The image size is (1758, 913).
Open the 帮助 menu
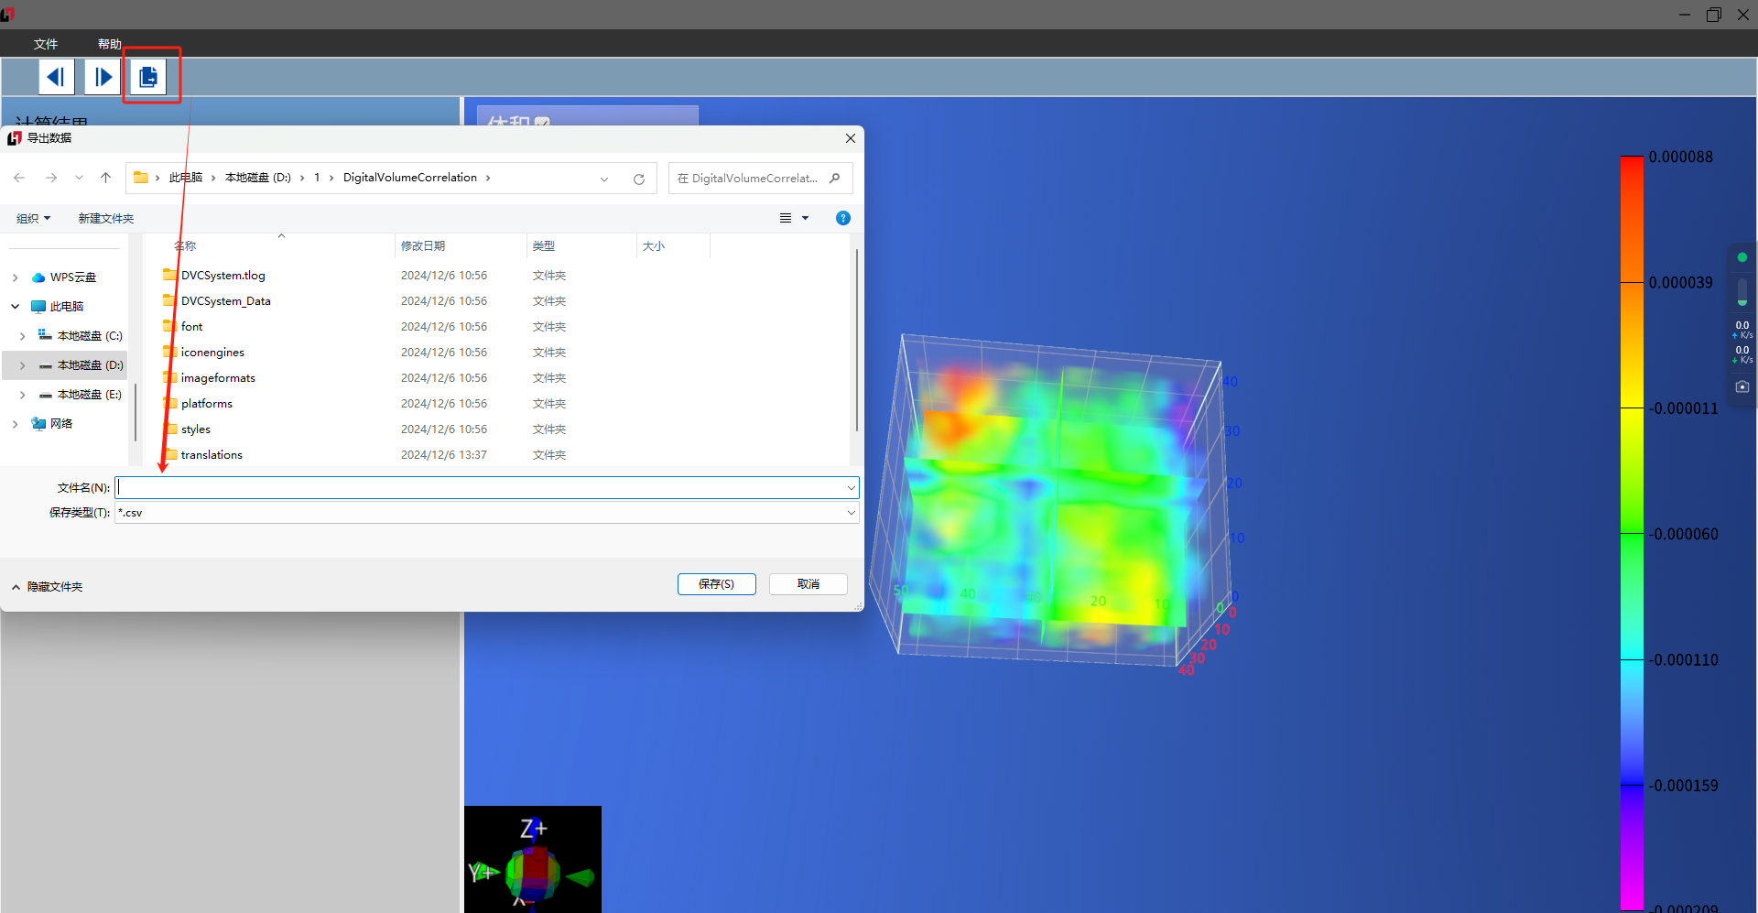[110, 44]
